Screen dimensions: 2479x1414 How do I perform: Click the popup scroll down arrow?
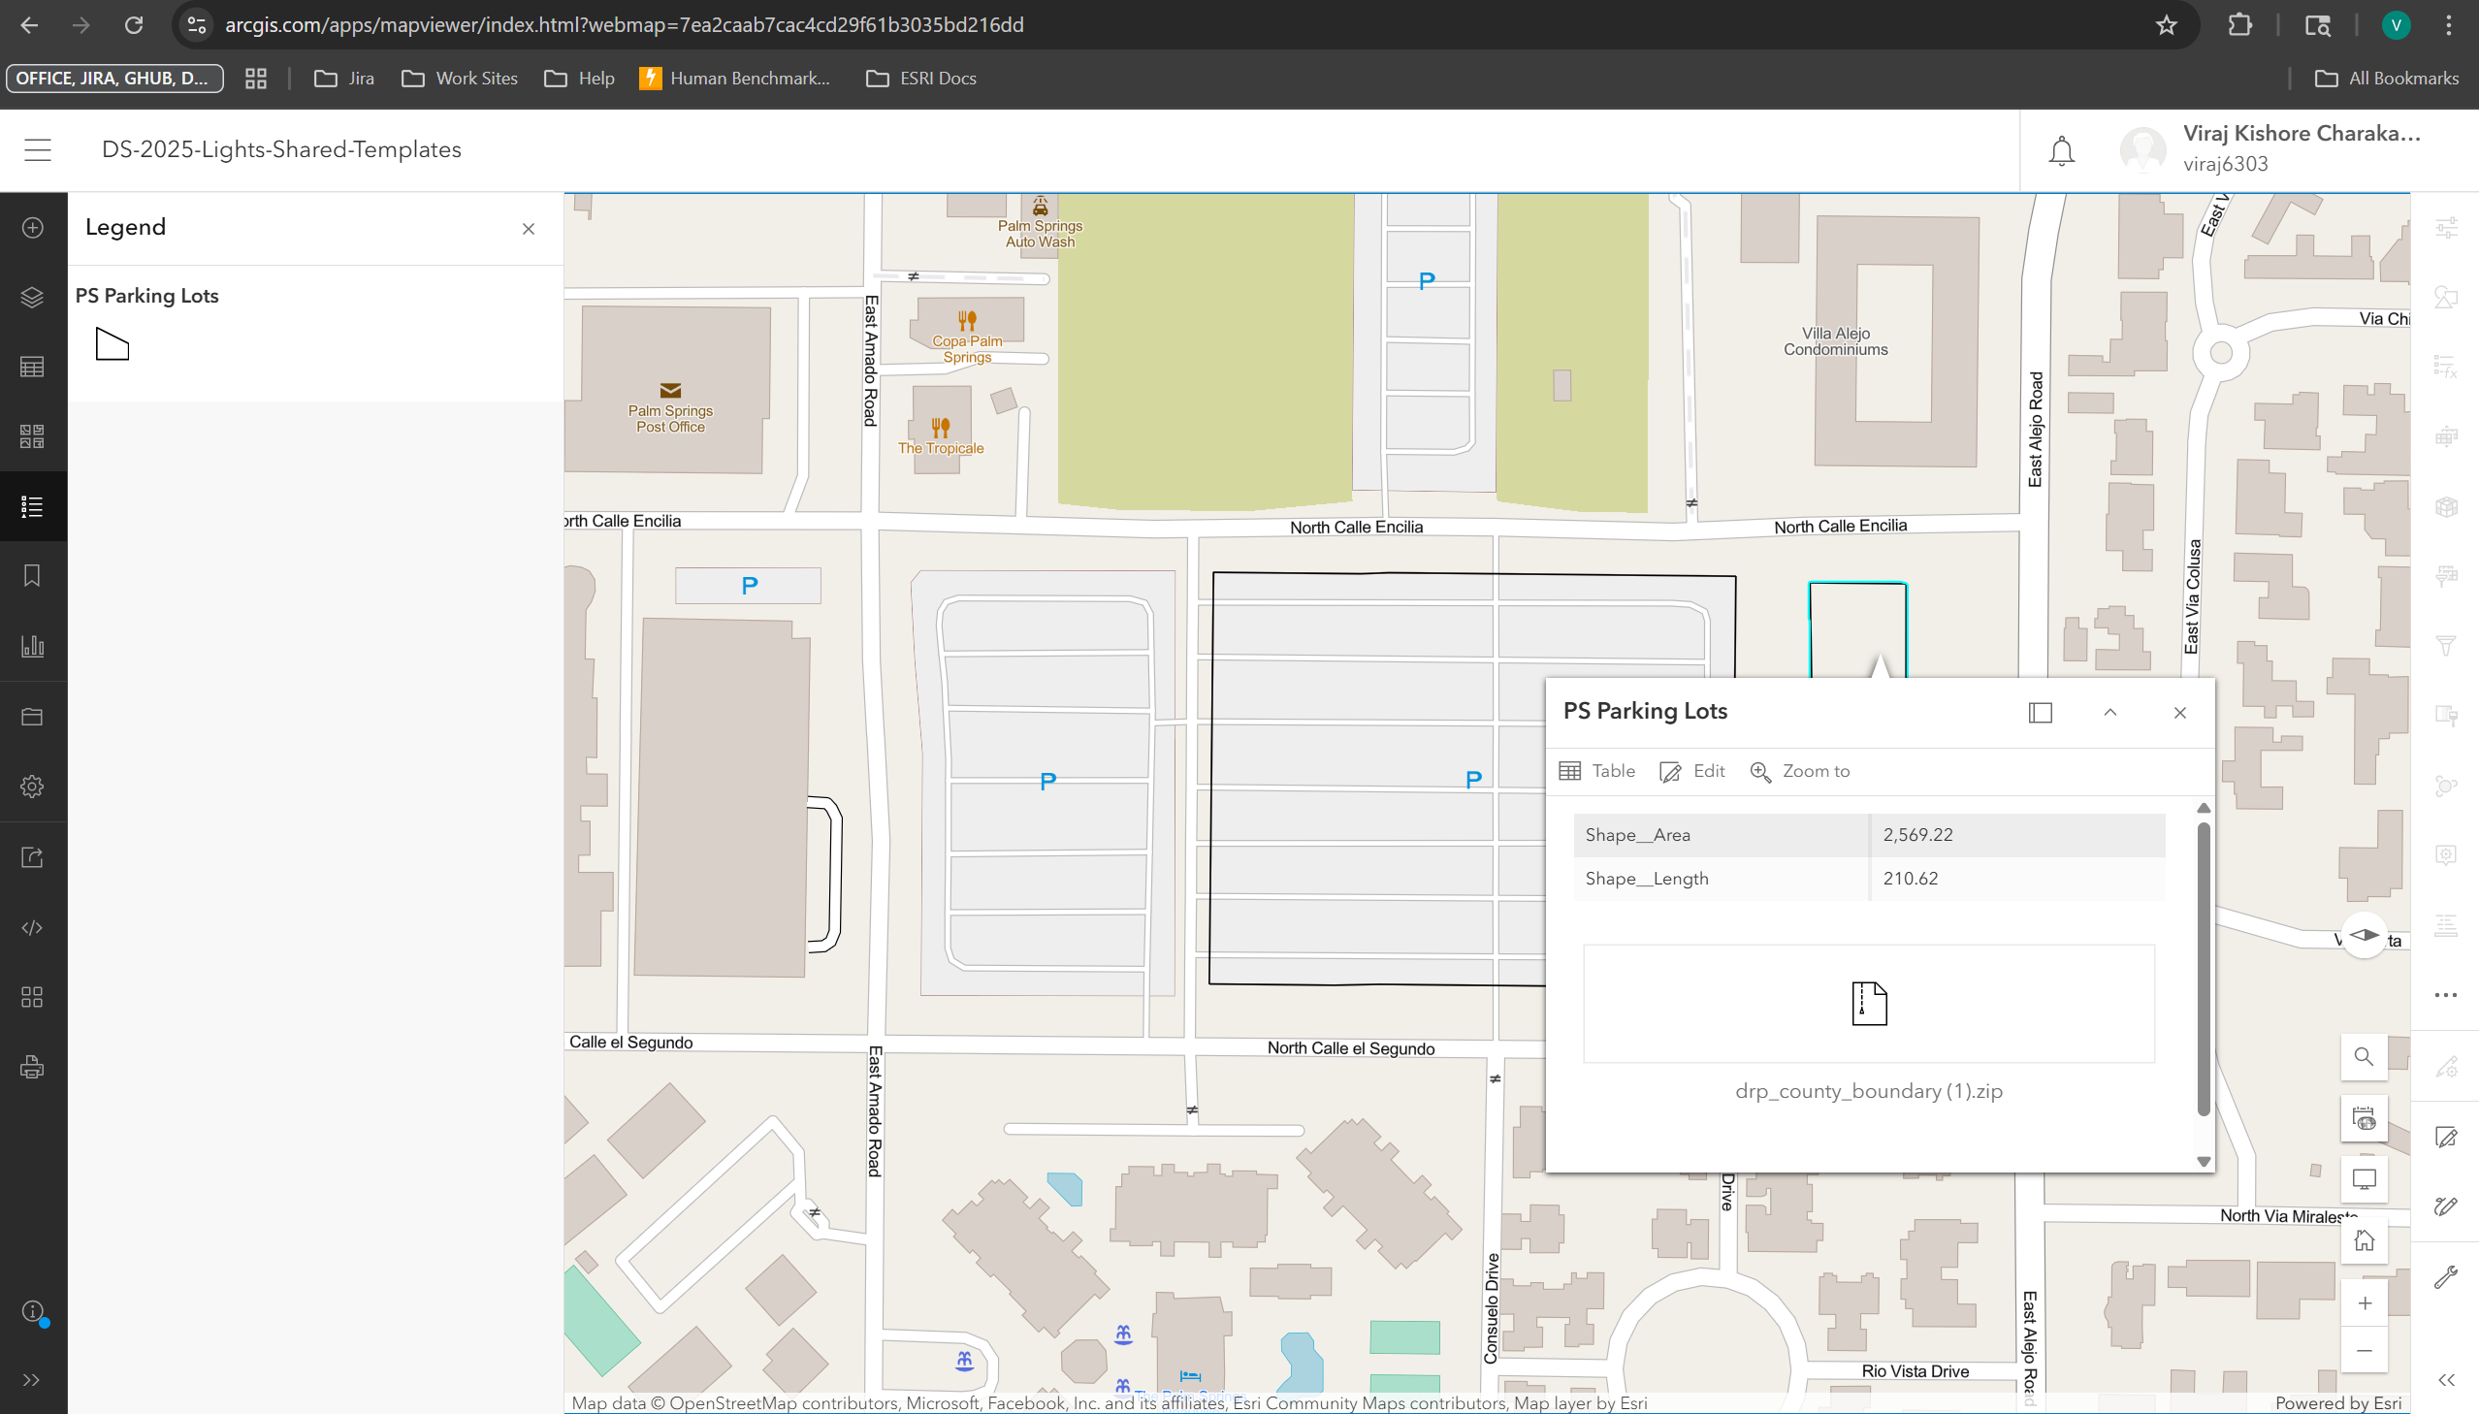click(x=2204, y=1162)
